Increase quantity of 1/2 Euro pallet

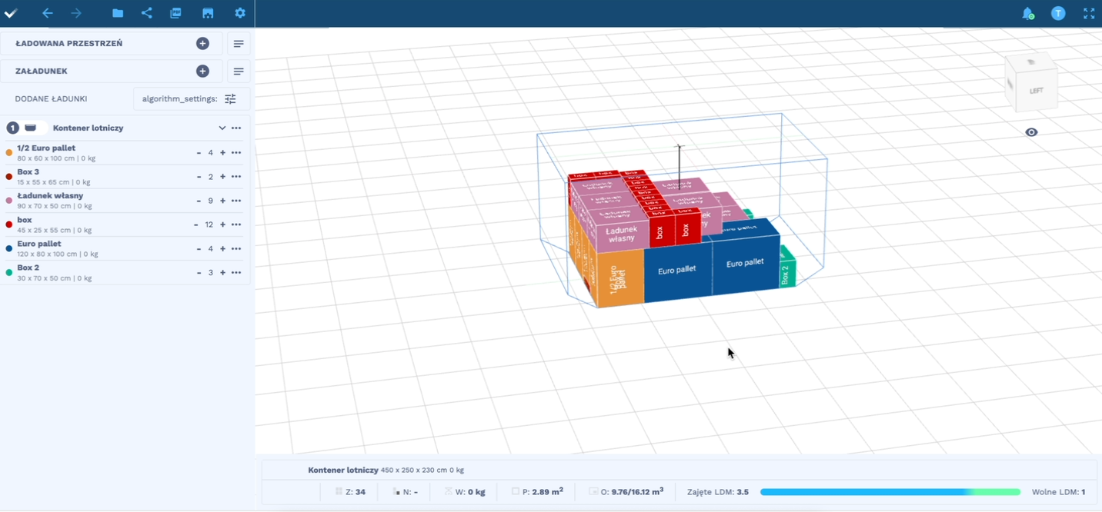pyautogui.click(x=223, y=153)
